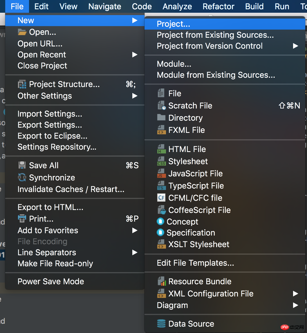Click the Synchronize arrows icon

pyautogui.click(x=22, y=177)
